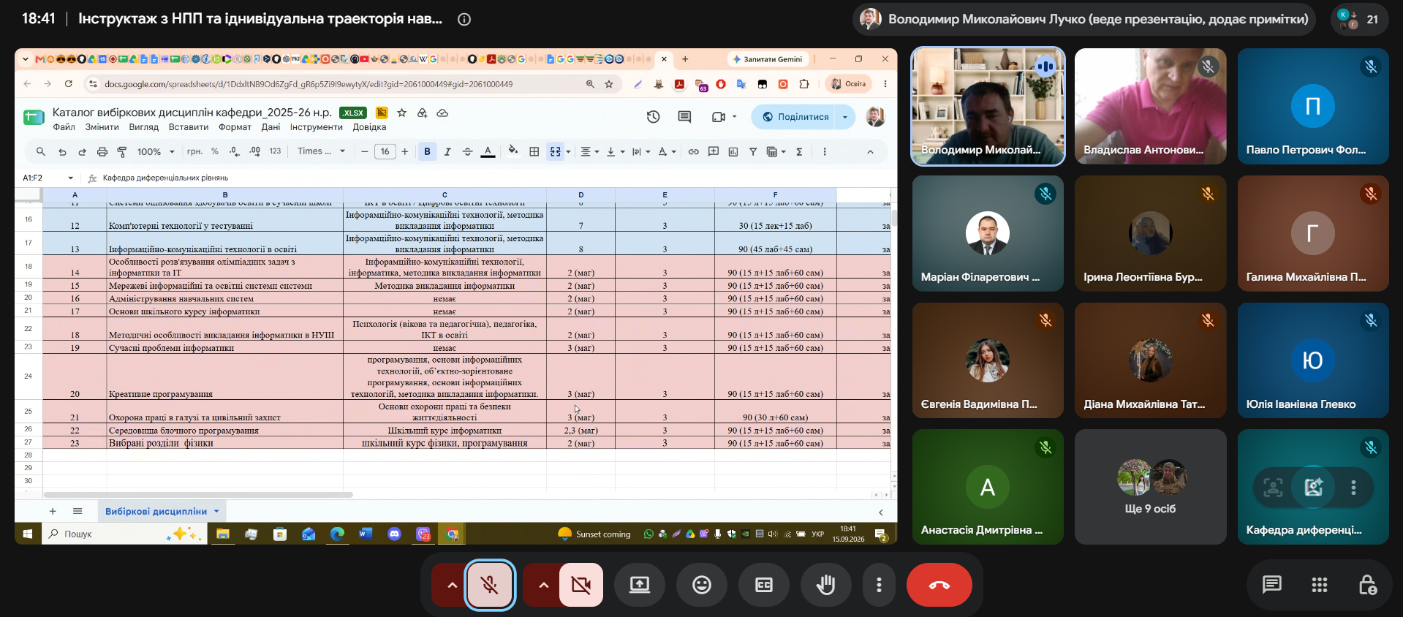Screen dimensions: 1403x617
Task: Click the font size field showing 16
Action: point(385,152)
